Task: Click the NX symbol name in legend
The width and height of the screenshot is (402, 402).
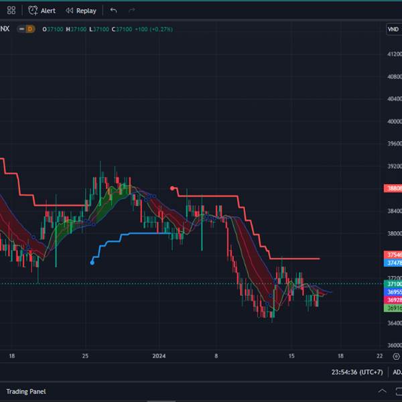Action: click(x=5, y=29)
